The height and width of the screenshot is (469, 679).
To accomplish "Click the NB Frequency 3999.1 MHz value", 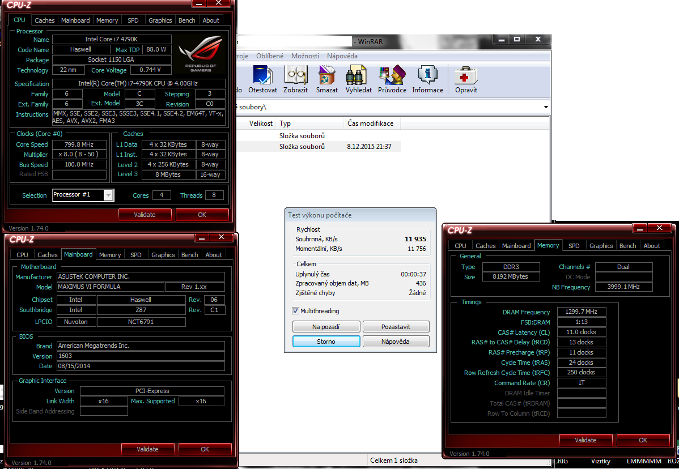I will click(623, 287).
